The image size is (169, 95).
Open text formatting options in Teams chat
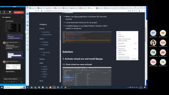click(x=4, y=82)
